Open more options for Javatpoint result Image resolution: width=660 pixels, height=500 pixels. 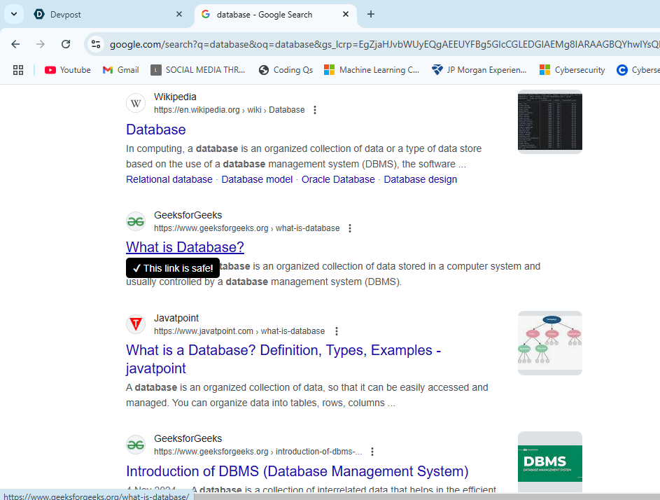[x=337, y=331]
